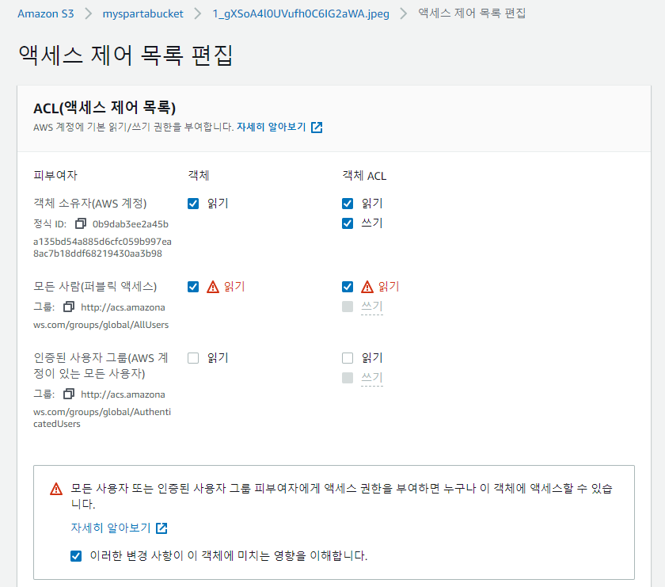Click '자세히 알아보기' link in ACL header

pyautogui.click(x=271, y=127)
